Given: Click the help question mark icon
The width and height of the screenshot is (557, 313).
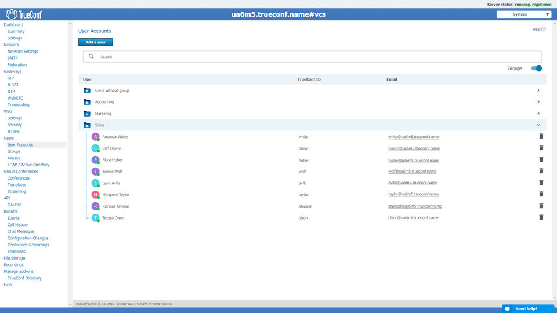Looking at the screenshot, I should tap(544, 30).
